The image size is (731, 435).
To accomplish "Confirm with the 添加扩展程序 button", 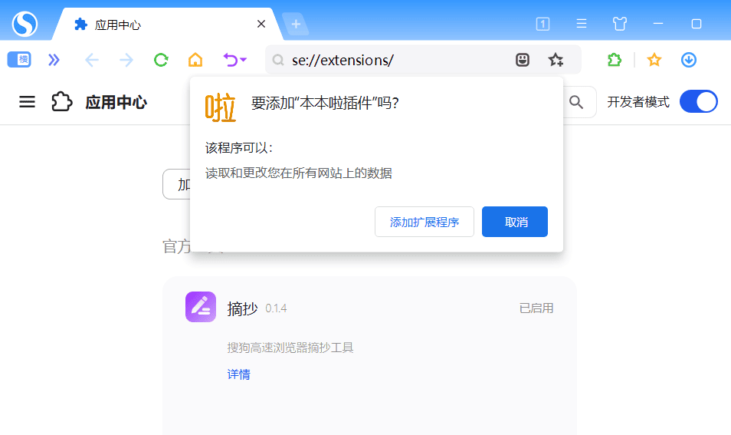I will [x=425, y=222].
